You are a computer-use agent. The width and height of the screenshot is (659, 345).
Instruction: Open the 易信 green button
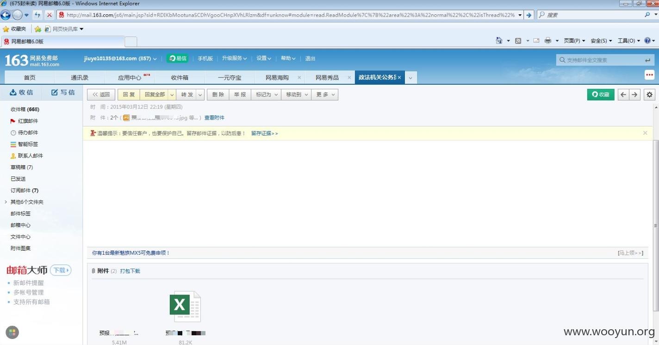(178, 58)
